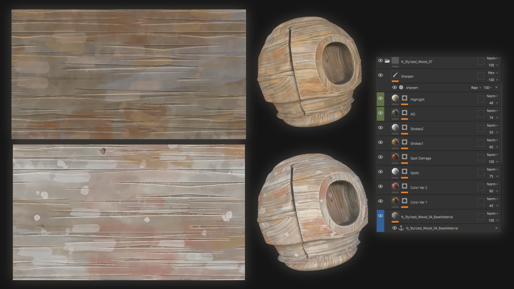Hide the Spots layer
Image resolution: width=514 pixels, height=289 pixels.
(x=380, y=172)
